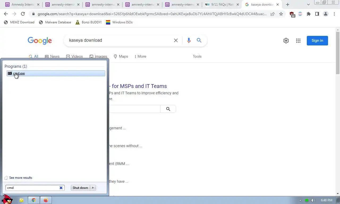Reload the current Google page
Viewport: 340px width, 204px height.
(x=23, y=14)
